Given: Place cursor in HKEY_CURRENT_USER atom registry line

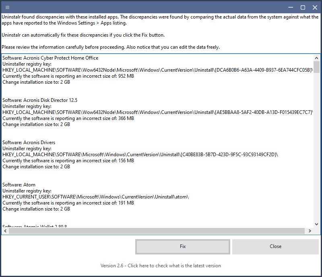Looking at the screenshot, I should 95,197.
